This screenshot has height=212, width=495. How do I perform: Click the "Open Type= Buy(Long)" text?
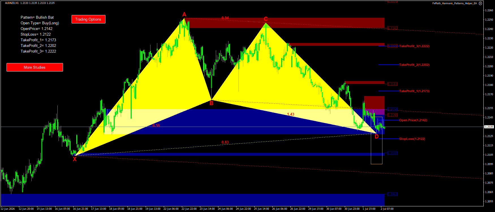pyautogui.click(x=40, y=23)
